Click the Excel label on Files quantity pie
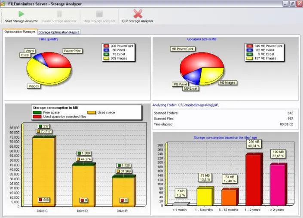Image resolution: width=303 pixels, height=218 pixels. [25, 55]
